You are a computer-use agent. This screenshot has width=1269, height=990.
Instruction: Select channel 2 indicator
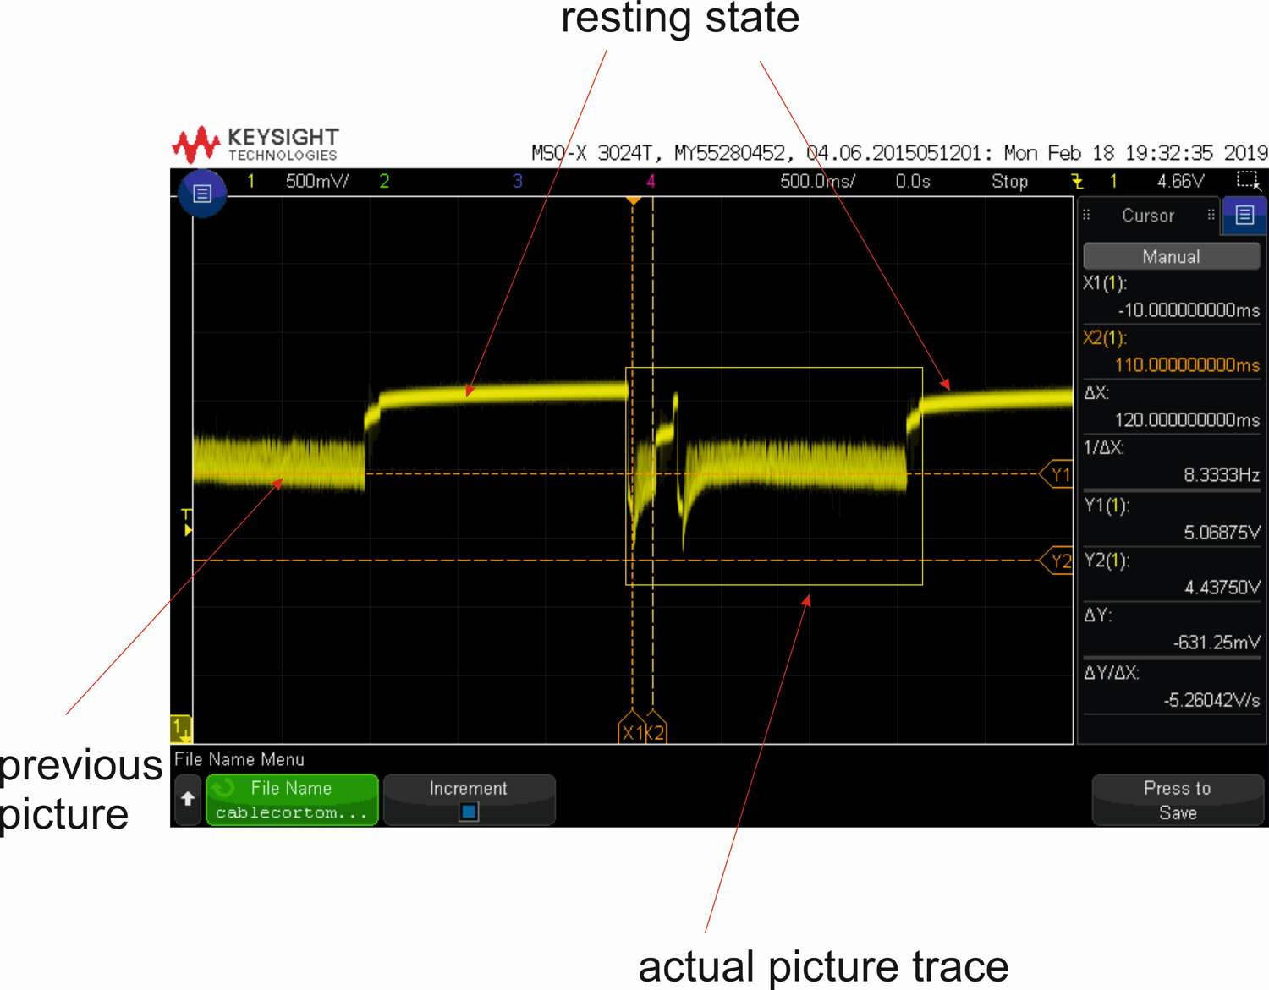[x=384, y=181]
